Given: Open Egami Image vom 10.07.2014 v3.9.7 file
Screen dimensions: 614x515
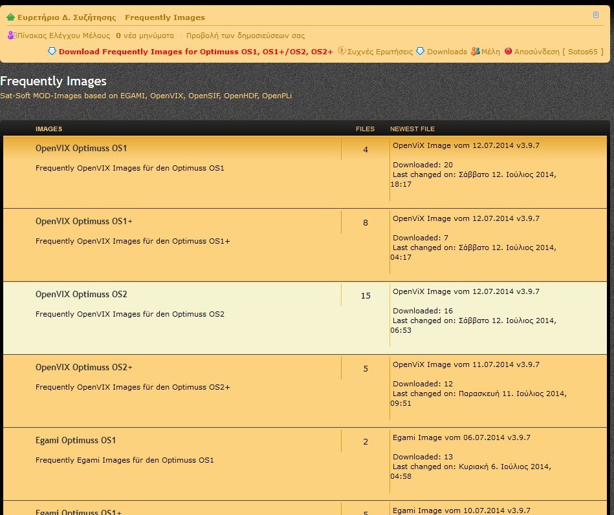Looking at the screenshot, I should (462, 510).
